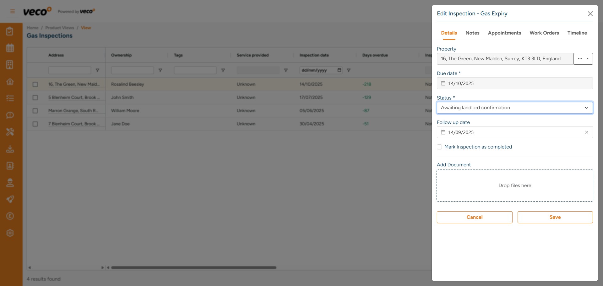Open the pound currency sidebar icon
The image size is (603, 286).
(x=10, y=216)
